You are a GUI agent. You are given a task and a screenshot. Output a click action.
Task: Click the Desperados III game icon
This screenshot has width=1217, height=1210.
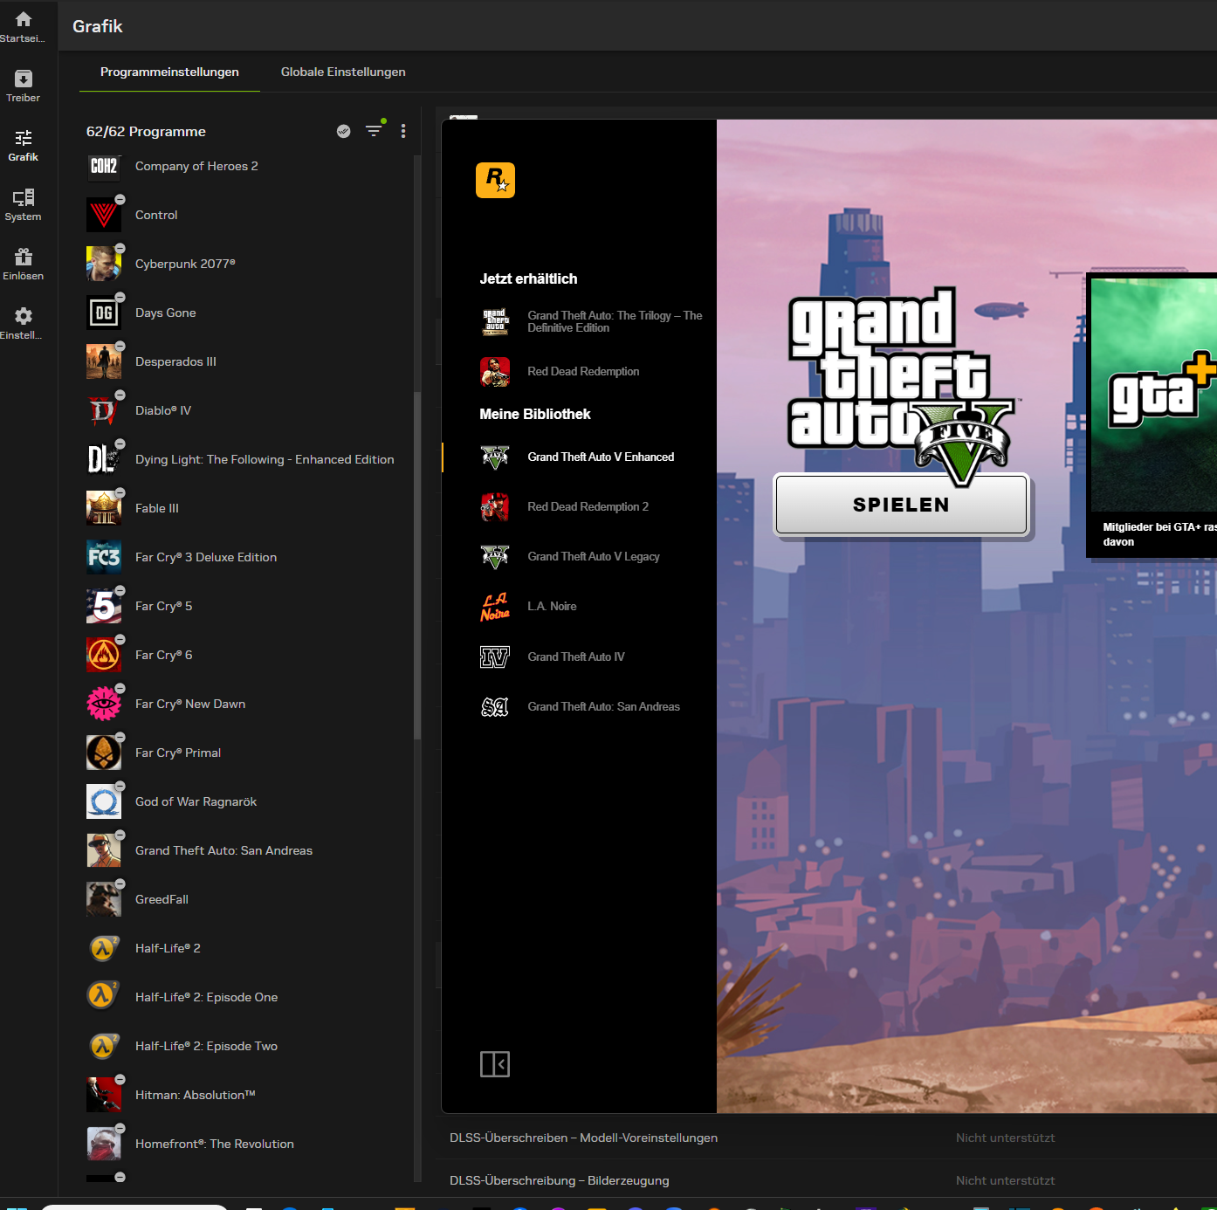104,361
